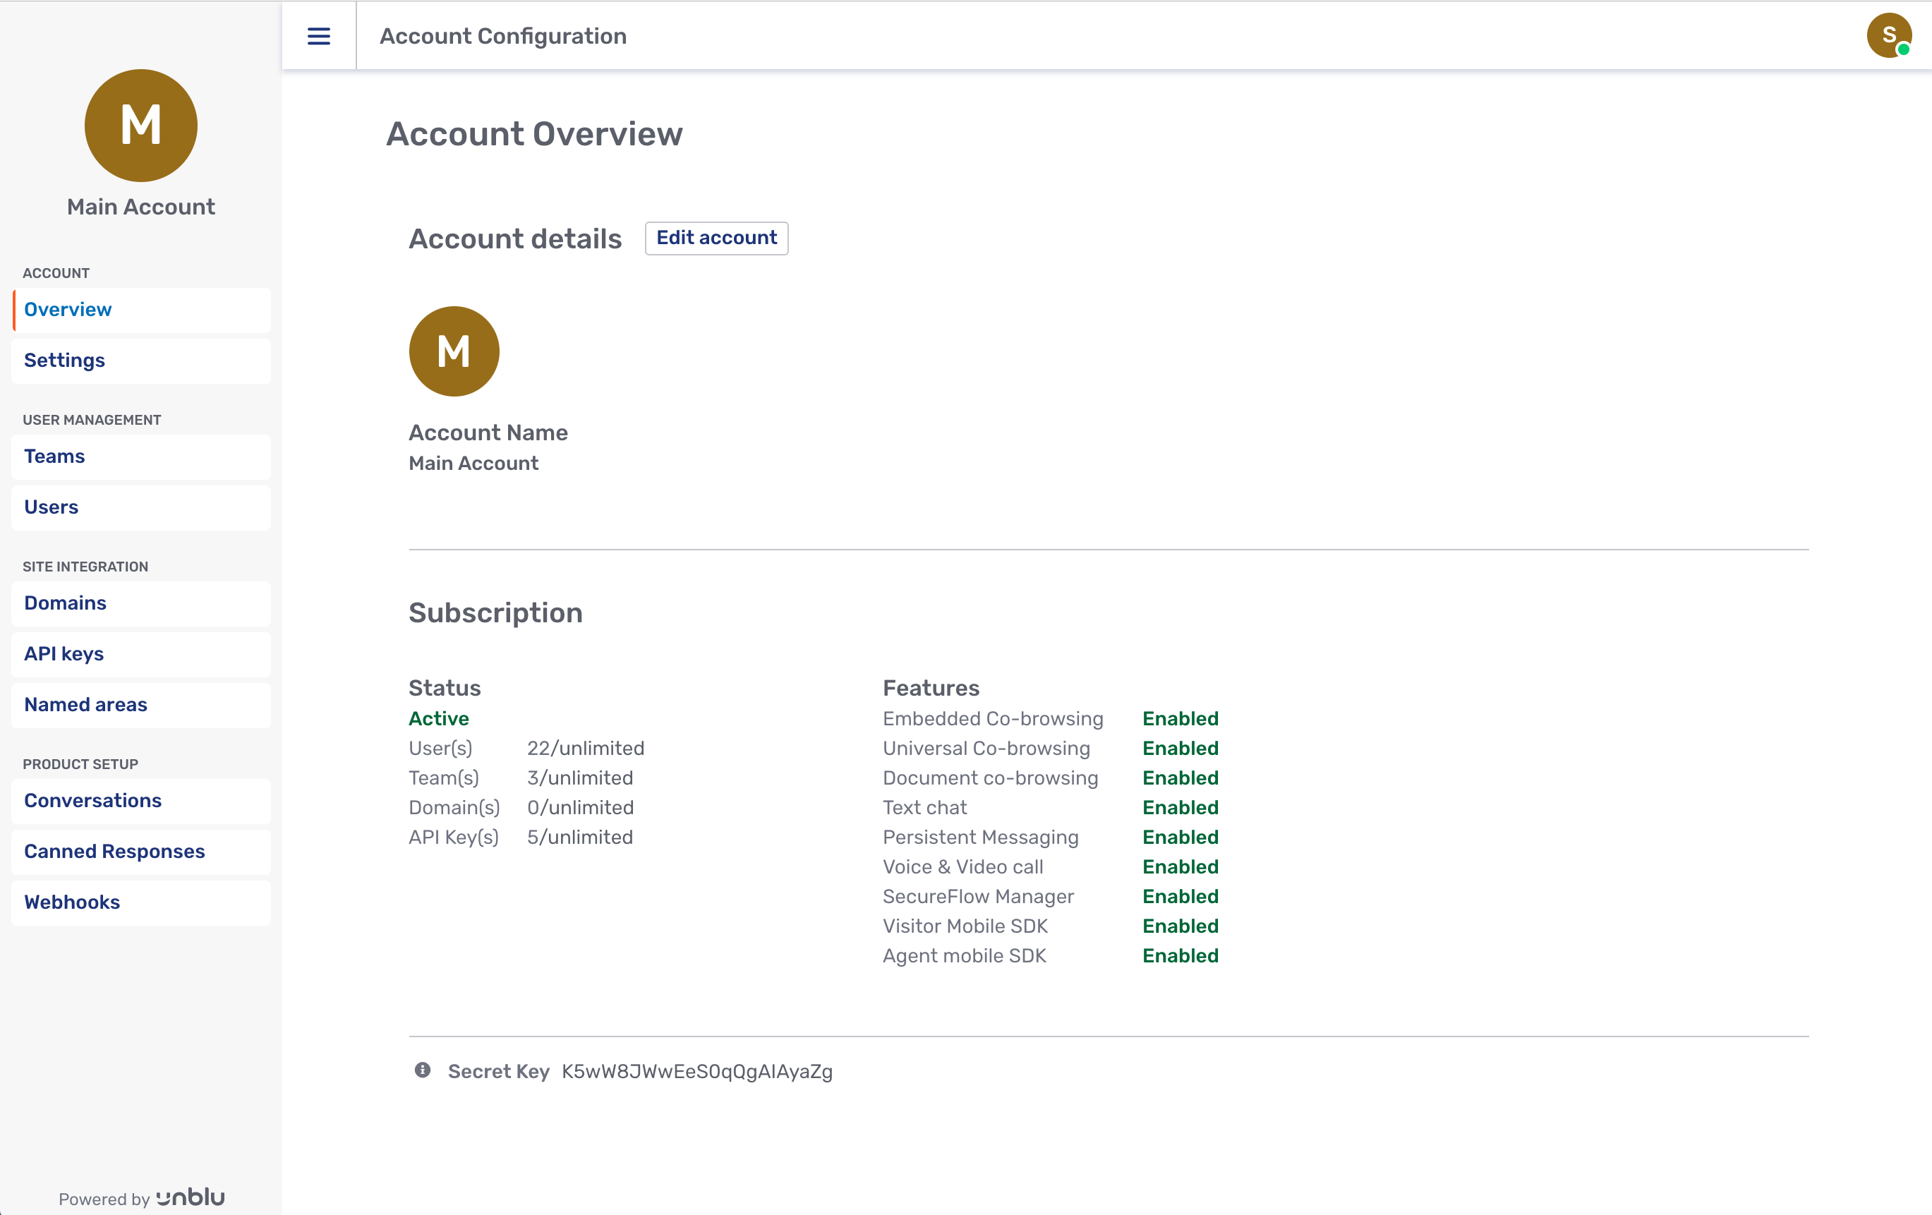
Task: Click the info icon next to Secret Key
Action: [x=422, y=1070]
